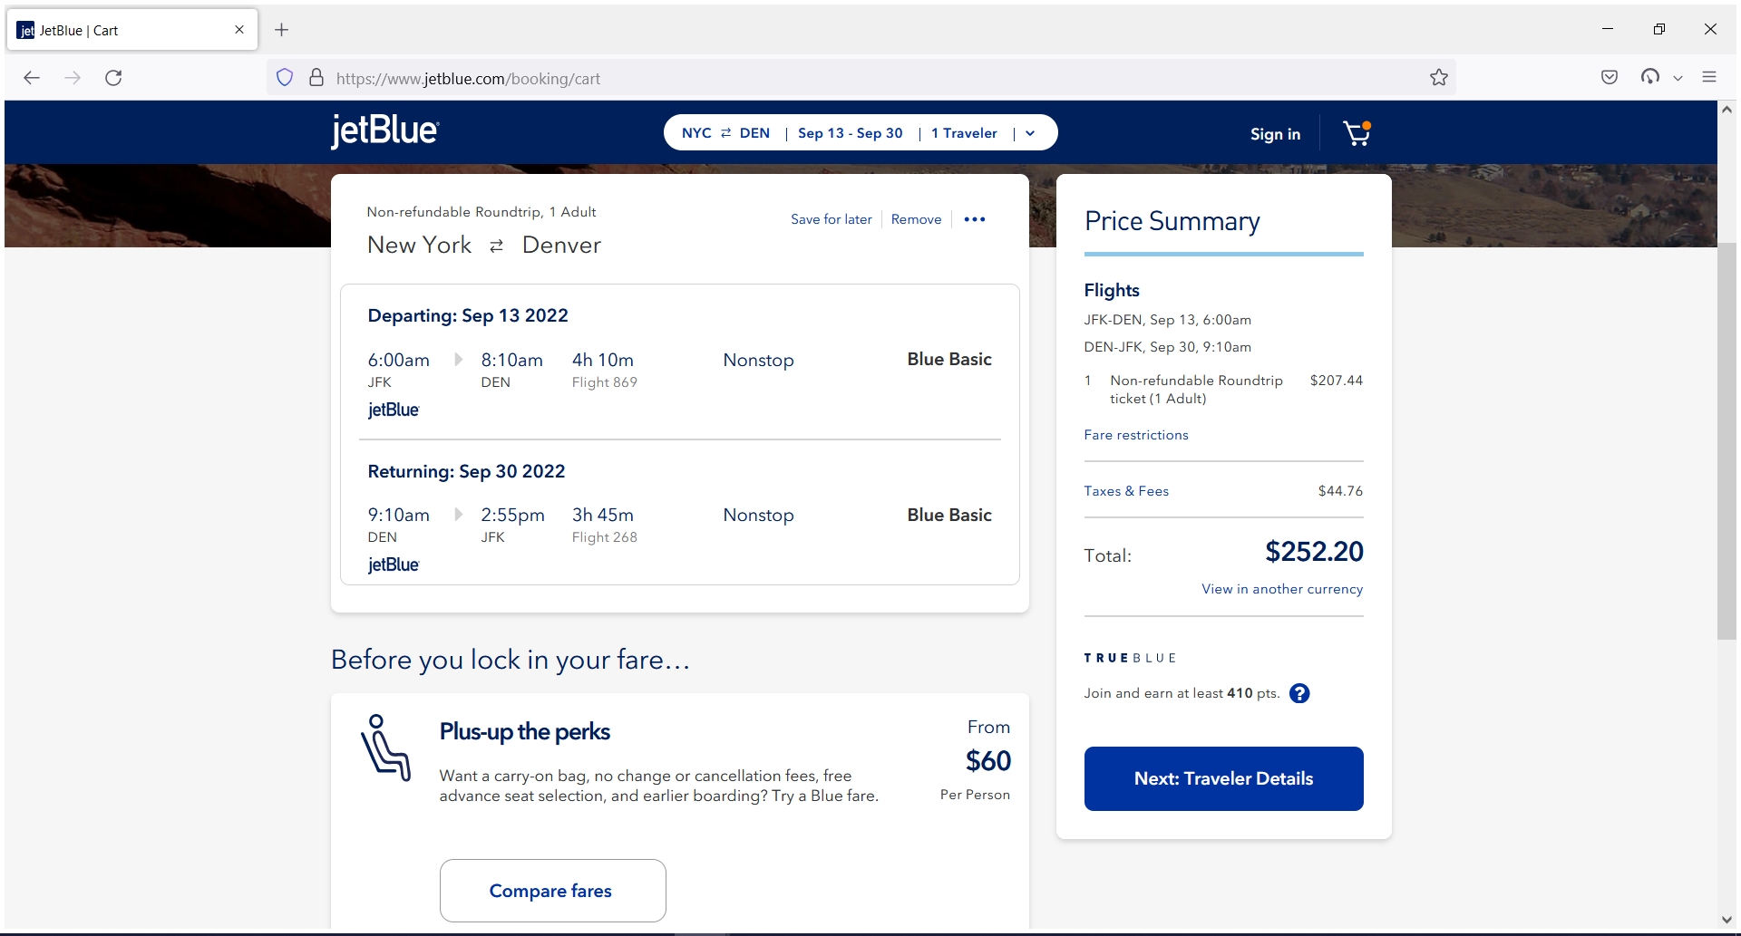
Task: Open the tracking protection shield icon
Action: (x=285, y=78)
